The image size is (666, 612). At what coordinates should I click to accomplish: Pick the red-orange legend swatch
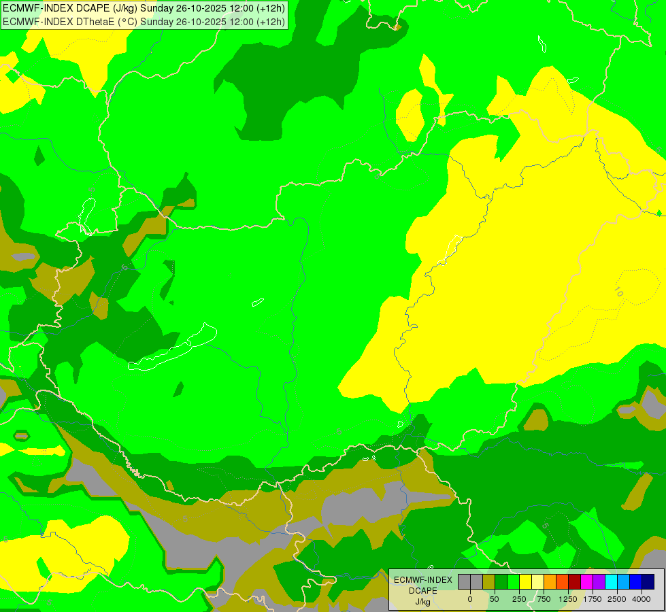tap(563, 582)
